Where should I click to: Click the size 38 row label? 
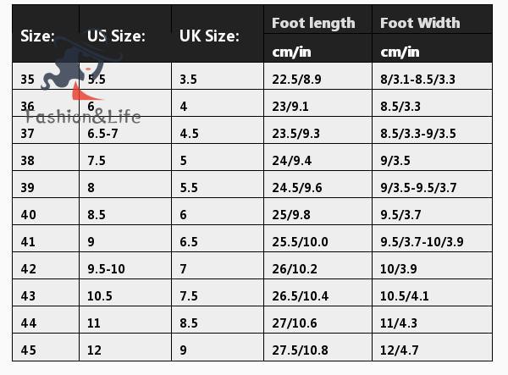[x=28, y=161]
